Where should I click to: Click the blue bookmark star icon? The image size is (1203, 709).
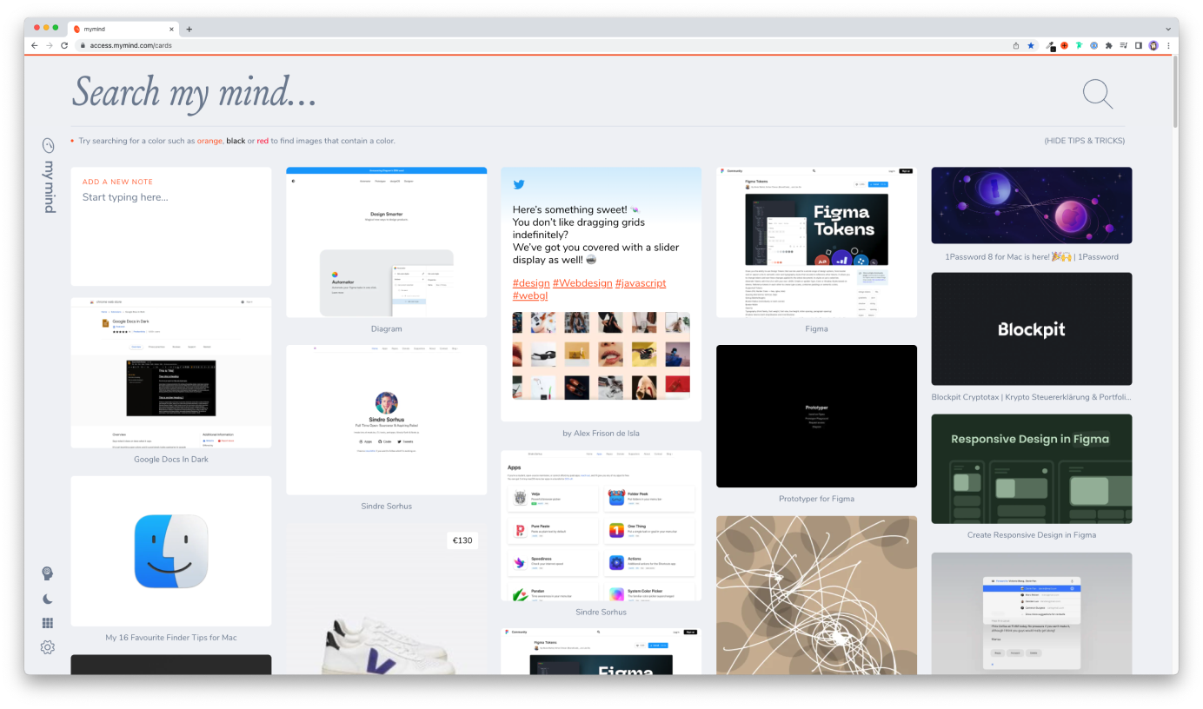click(x=1031, y=45)
